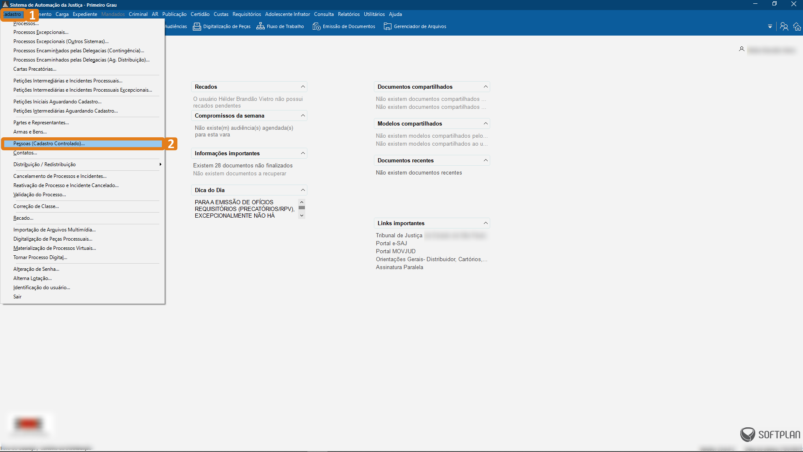This screenshot has height=452, width=803.
Task: Open the toolbar overflow dropdown arrow
Action: [x=770, y=26]
